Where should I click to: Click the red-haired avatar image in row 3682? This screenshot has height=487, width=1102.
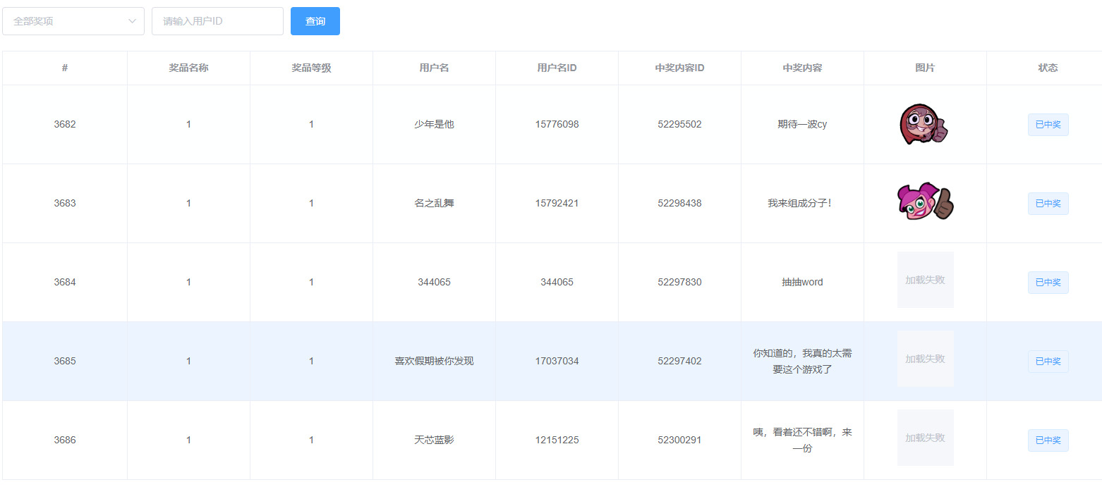[924, 125]
